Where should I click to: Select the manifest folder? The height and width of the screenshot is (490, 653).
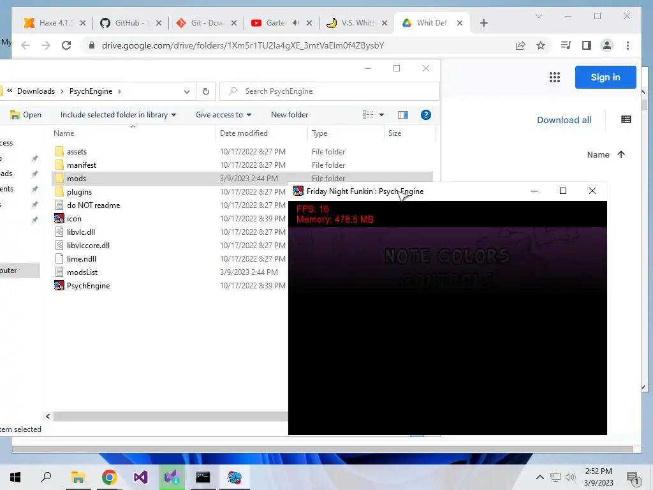pyautogui.click(x=82, y=165)
